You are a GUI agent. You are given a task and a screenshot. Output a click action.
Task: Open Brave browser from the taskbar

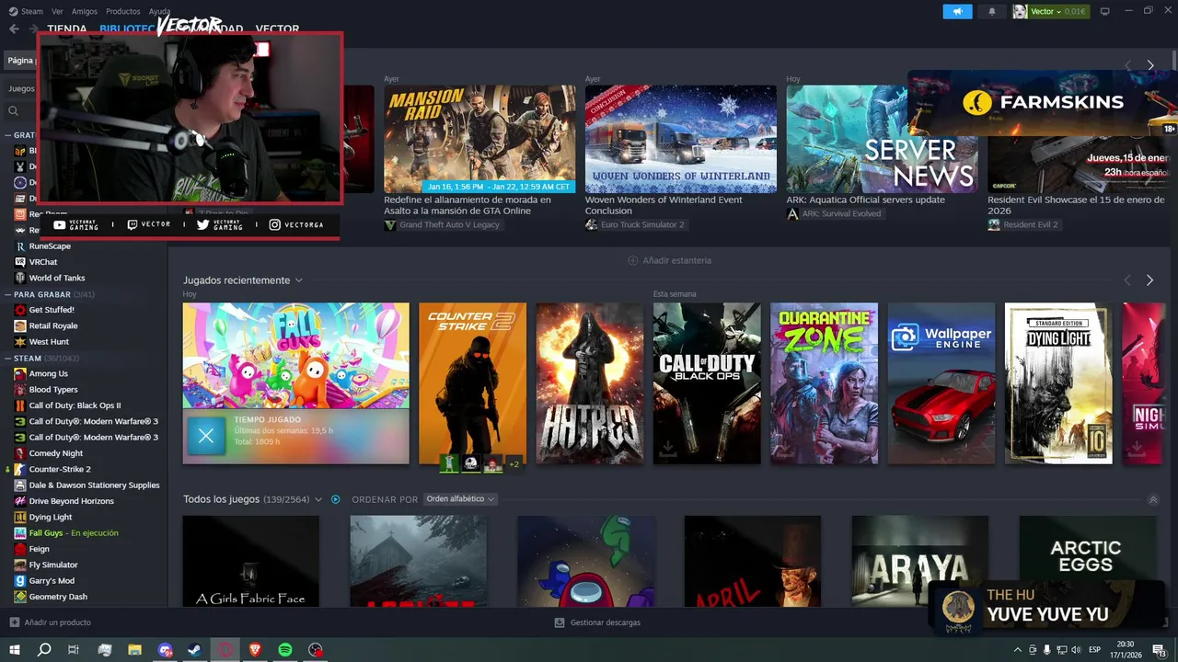tap(255, 649)
